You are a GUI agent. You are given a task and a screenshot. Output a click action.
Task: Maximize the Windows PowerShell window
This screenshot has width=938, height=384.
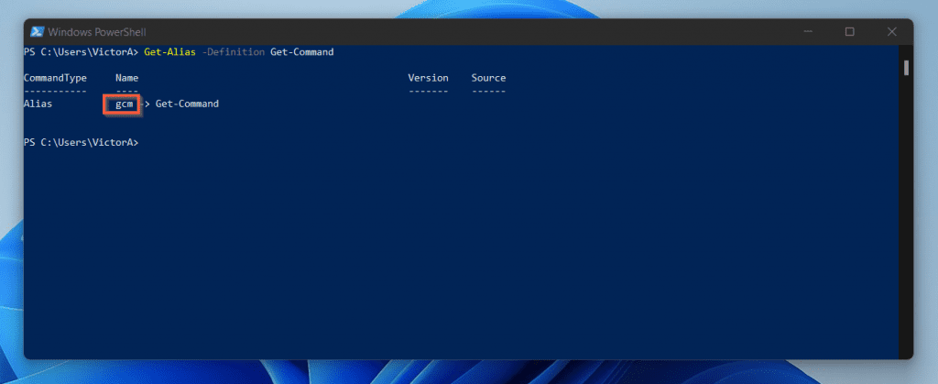[x=849, y=32]
